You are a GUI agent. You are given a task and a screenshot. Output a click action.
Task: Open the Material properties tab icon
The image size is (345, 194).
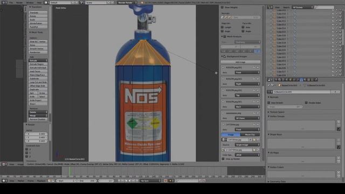click(305, 80)
